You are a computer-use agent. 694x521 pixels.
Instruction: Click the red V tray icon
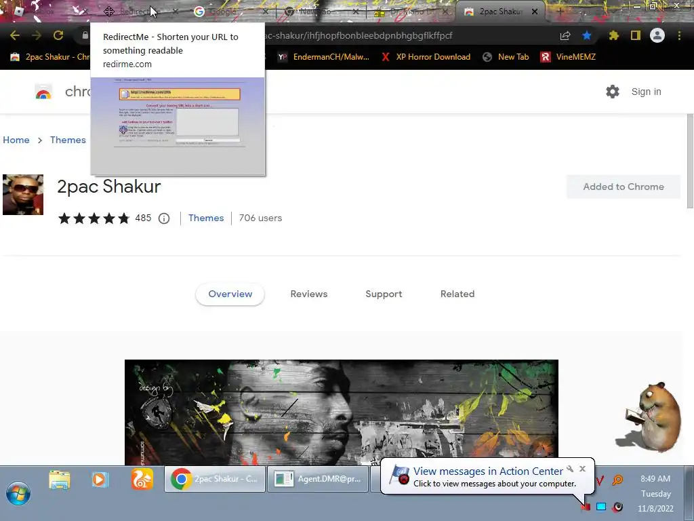tap(600, 480)
